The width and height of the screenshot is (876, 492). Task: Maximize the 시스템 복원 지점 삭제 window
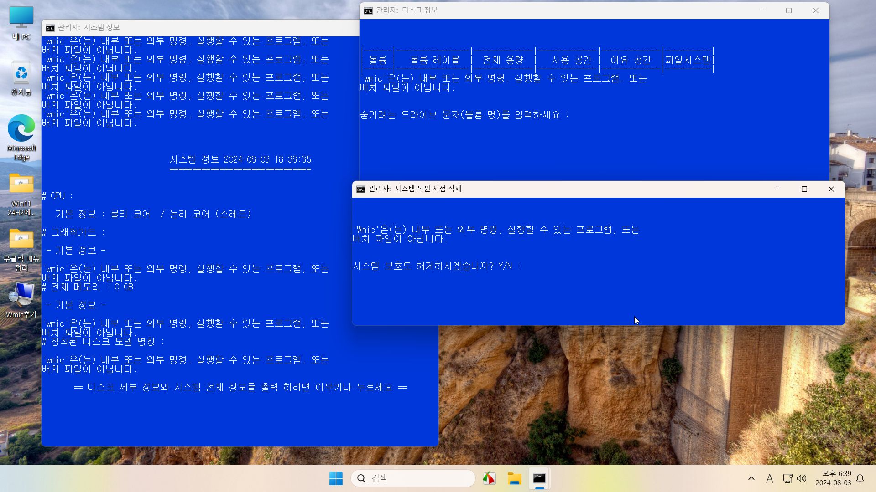804,189
